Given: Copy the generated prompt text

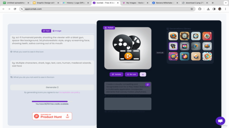Looking at the screenshot, I should (147, 85).
